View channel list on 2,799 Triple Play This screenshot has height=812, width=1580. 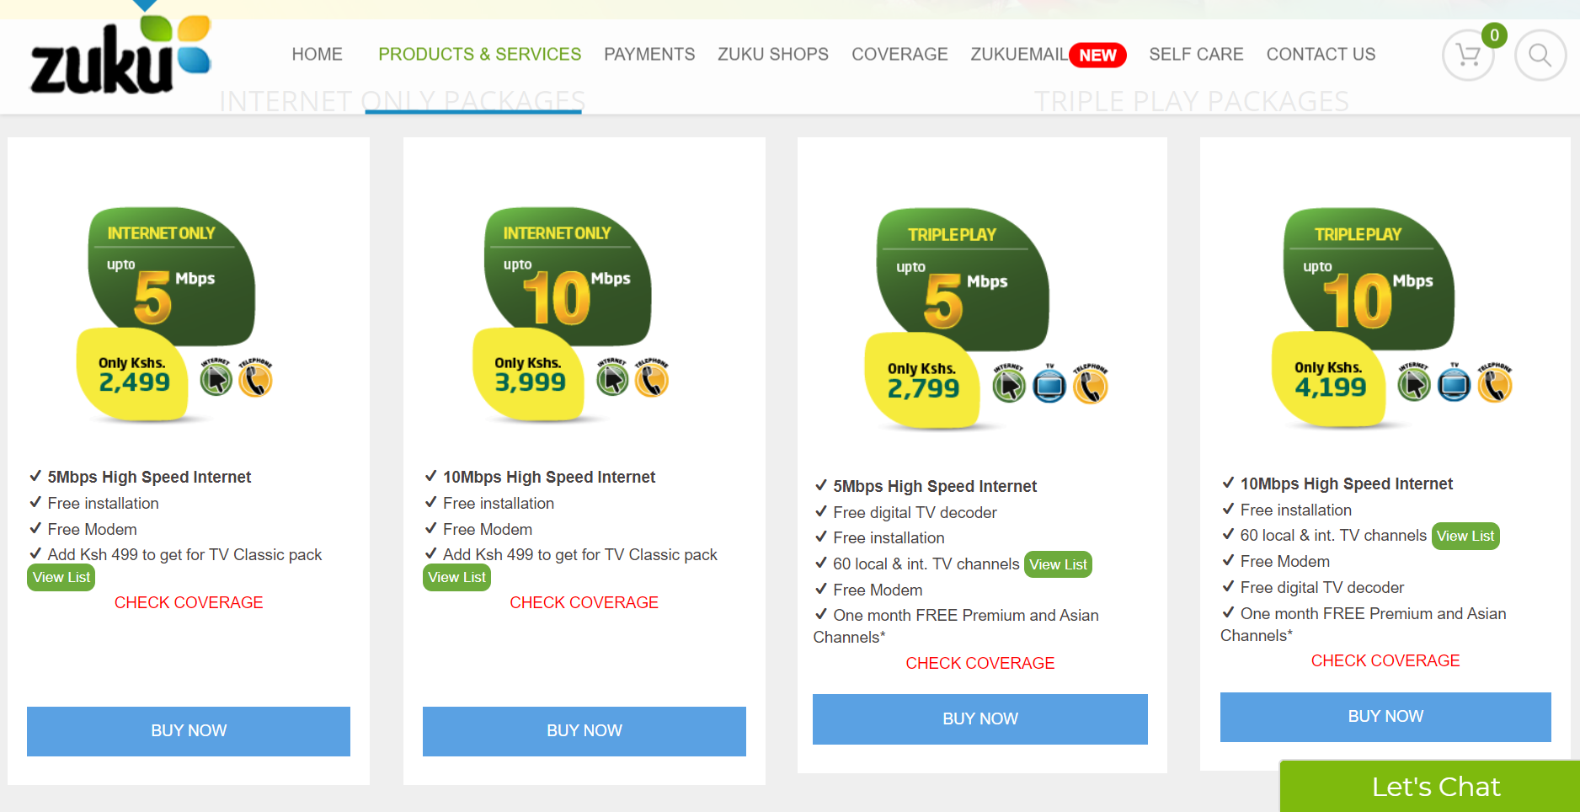(1058, 564)
